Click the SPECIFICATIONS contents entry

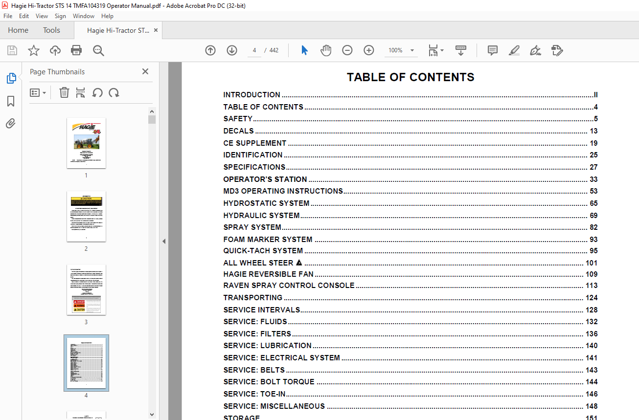(411, 167)
